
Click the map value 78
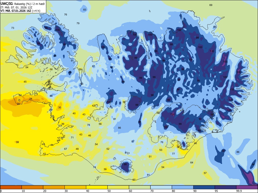88,125
